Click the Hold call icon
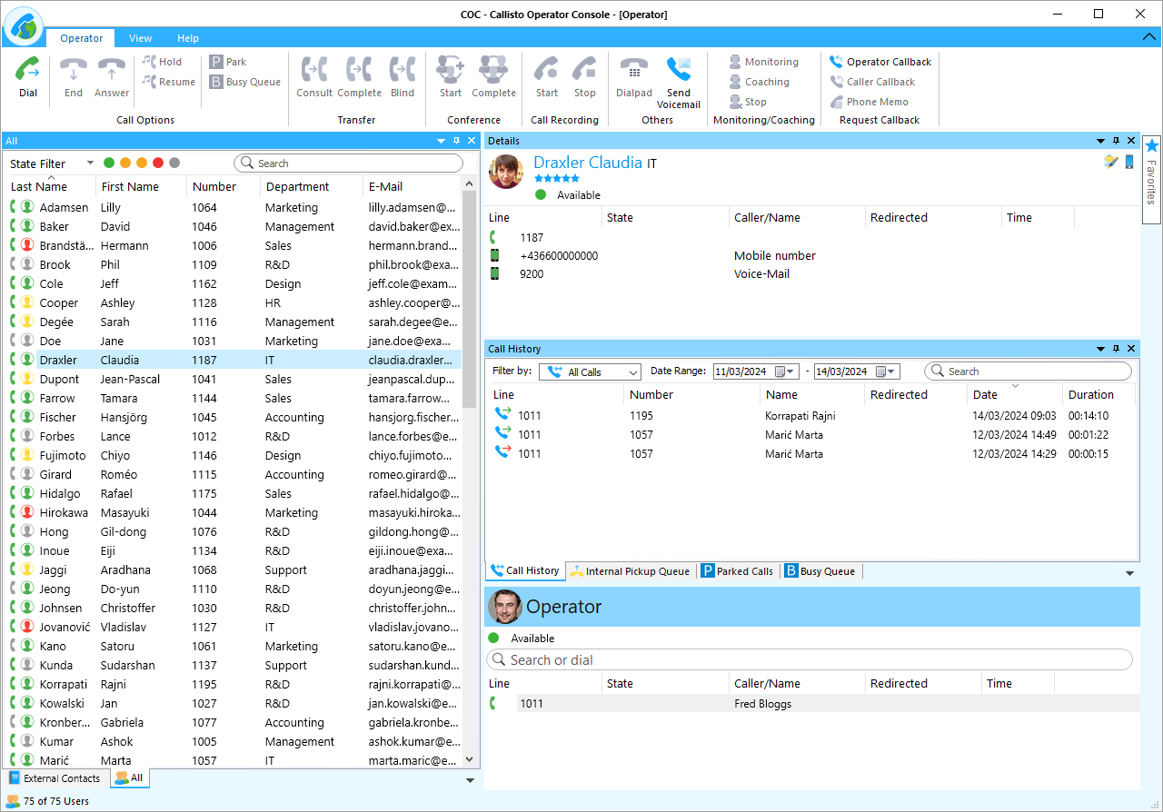 point(148,61)
